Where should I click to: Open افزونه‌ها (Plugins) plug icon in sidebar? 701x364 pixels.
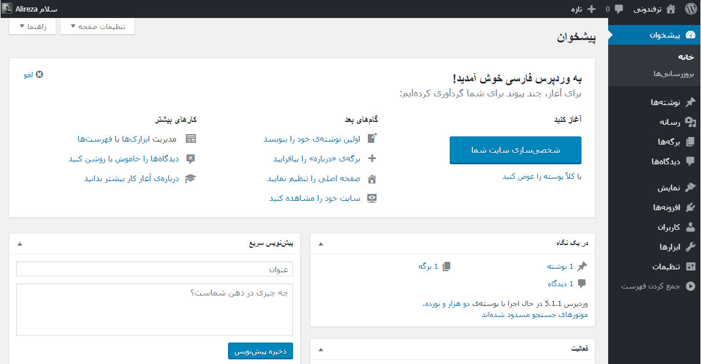pos(690,207)
